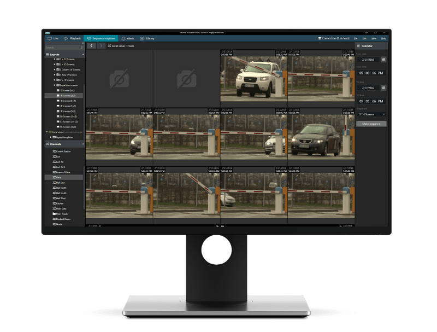Focus the Search input field
This screenshot has width=437, height=332.
pos(62,48)
